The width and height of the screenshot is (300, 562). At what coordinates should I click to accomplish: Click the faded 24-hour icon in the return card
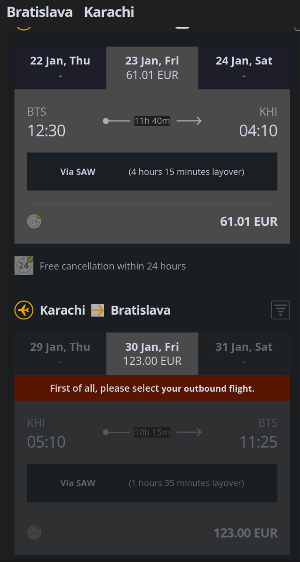tap(34, 533)
